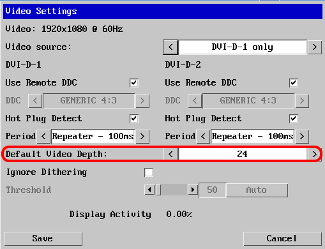Click left arrow of DVI-D-1 DDC selector

[x=35, y=100]
